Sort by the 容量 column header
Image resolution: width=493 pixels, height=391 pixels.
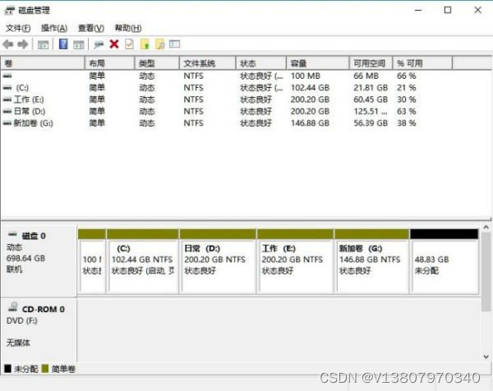click(318, 63)
